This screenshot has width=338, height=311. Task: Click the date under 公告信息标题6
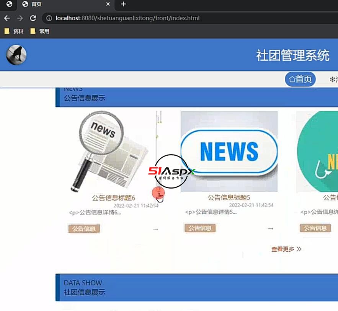(x=136, y=206)
